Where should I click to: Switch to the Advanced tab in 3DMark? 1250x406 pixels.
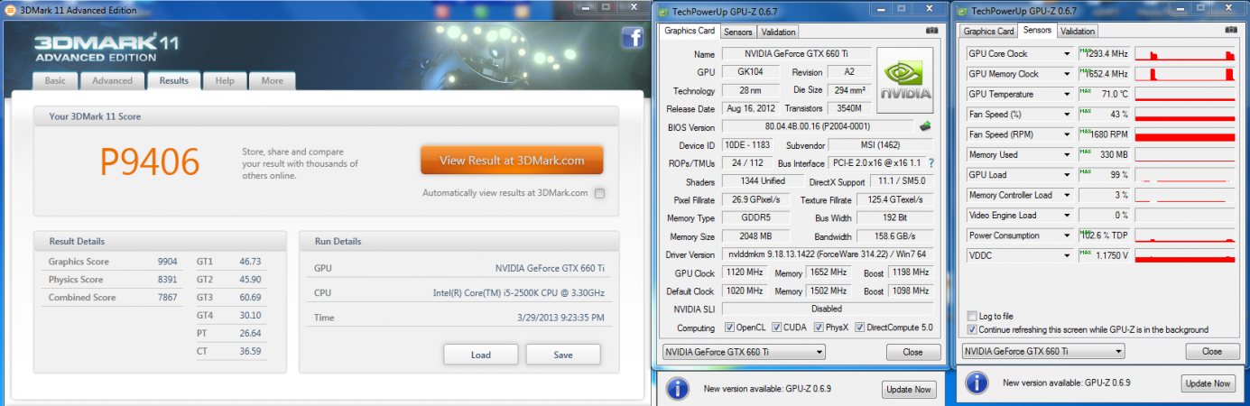[112, 80]
